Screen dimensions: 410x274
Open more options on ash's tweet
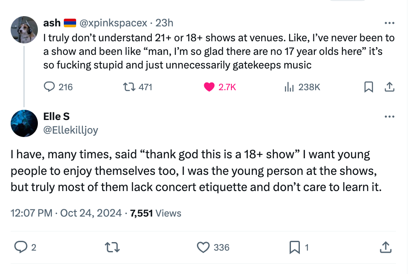pos(389,23)
